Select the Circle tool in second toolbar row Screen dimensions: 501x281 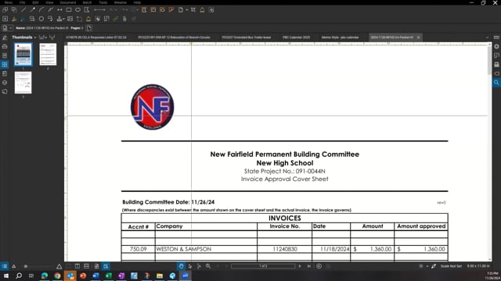[x=41, y=19]
